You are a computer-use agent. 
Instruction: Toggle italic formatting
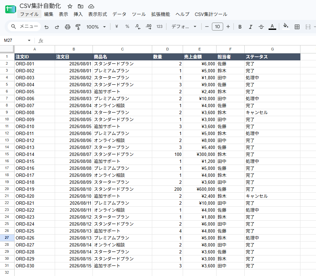pyautogui.click(x=250, y=27)
